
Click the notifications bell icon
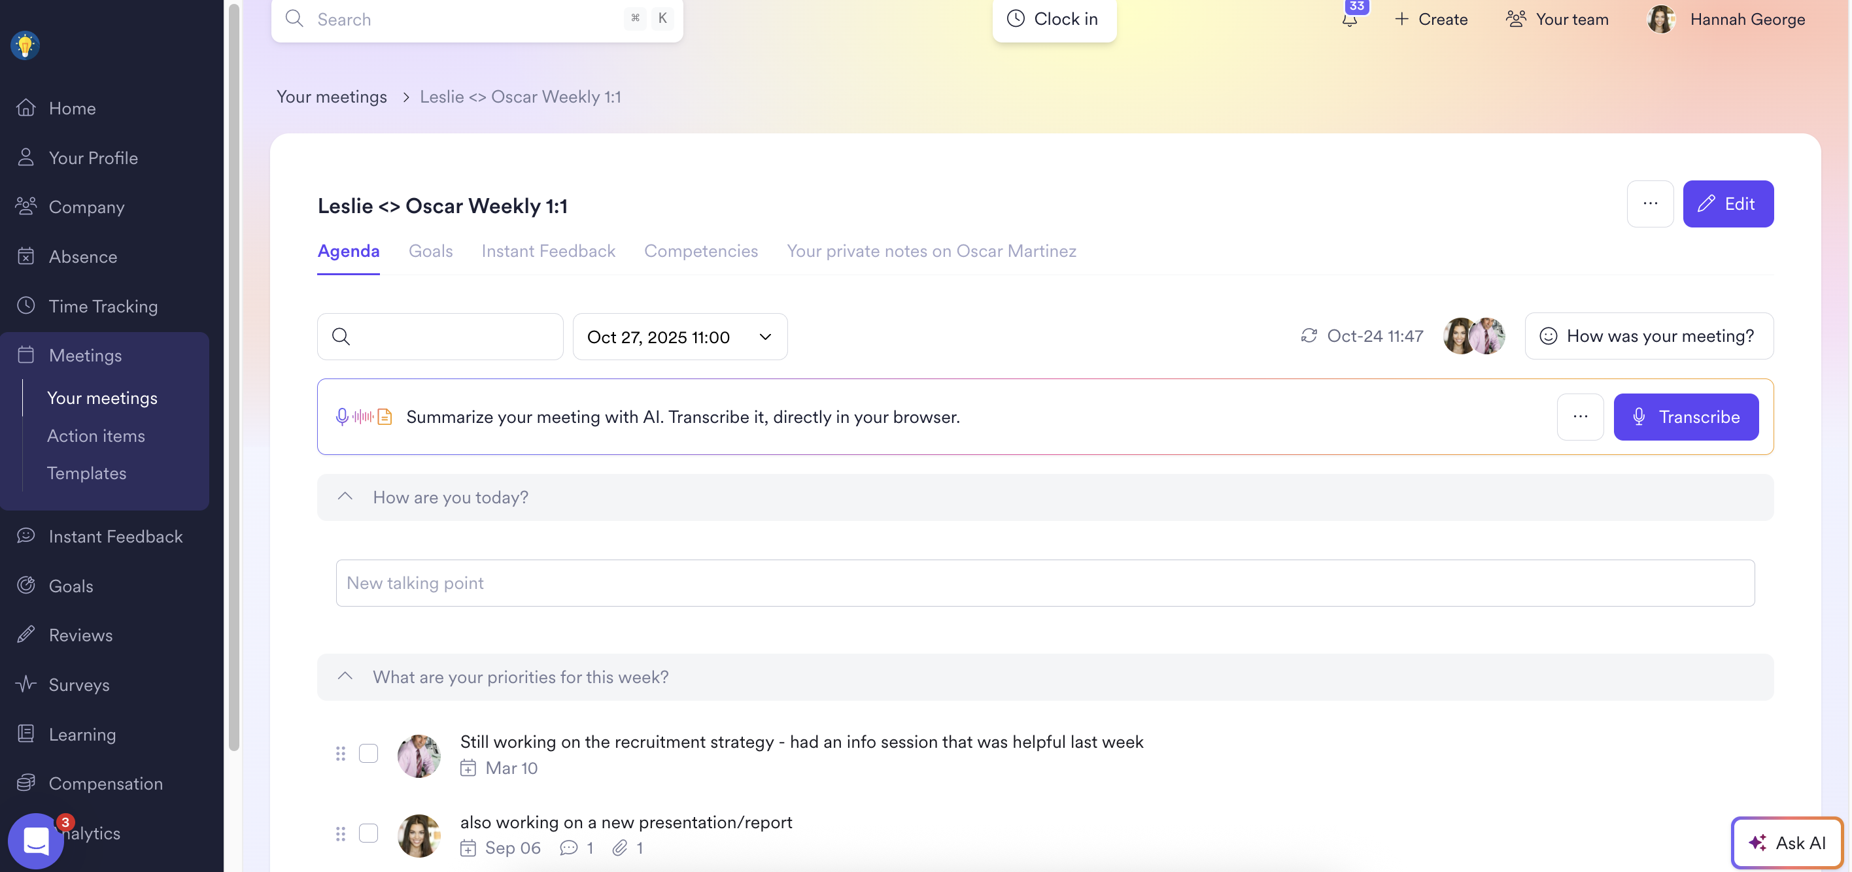1350,20
